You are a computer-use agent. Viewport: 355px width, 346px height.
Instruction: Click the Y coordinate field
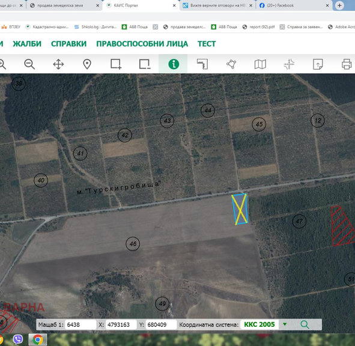[x=161, y=324]
